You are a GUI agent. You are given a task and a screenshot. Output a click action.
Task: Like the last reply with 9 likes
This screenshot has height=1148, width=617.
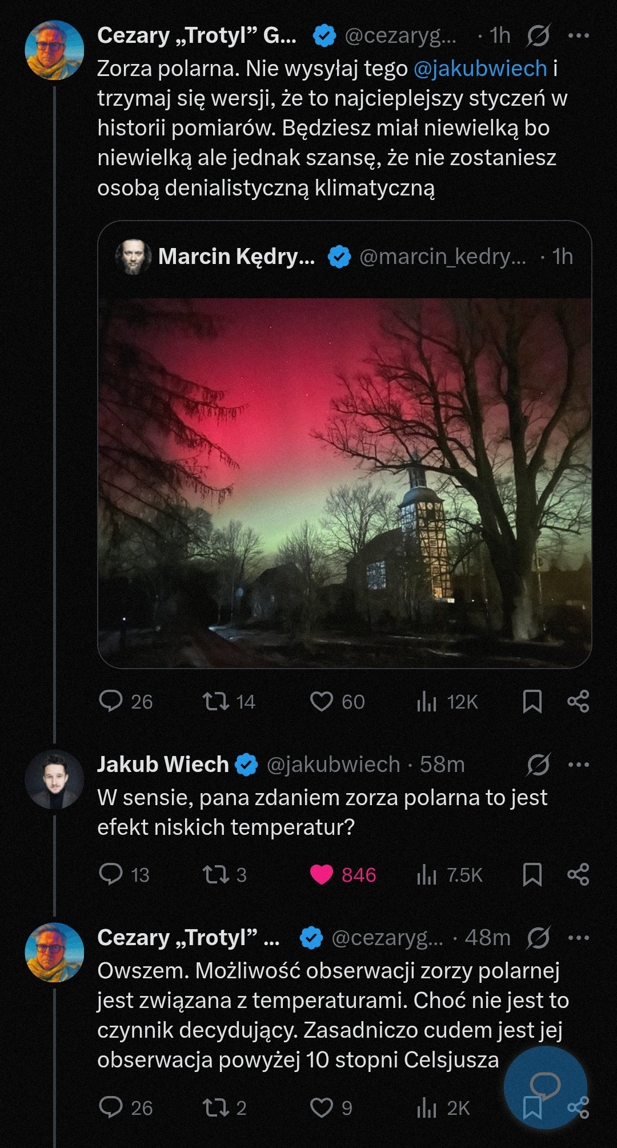pyautogui.click(x=321, y=1107)
